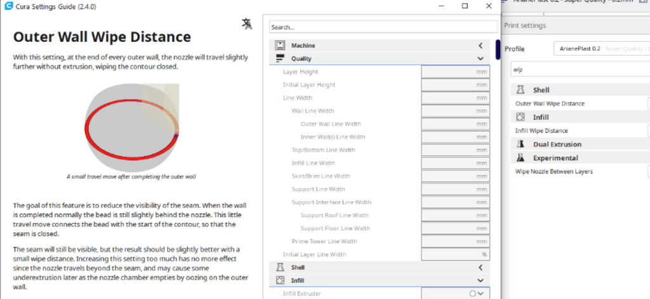
Task: Click the Layer Height value field
Action: coord(455,72)
